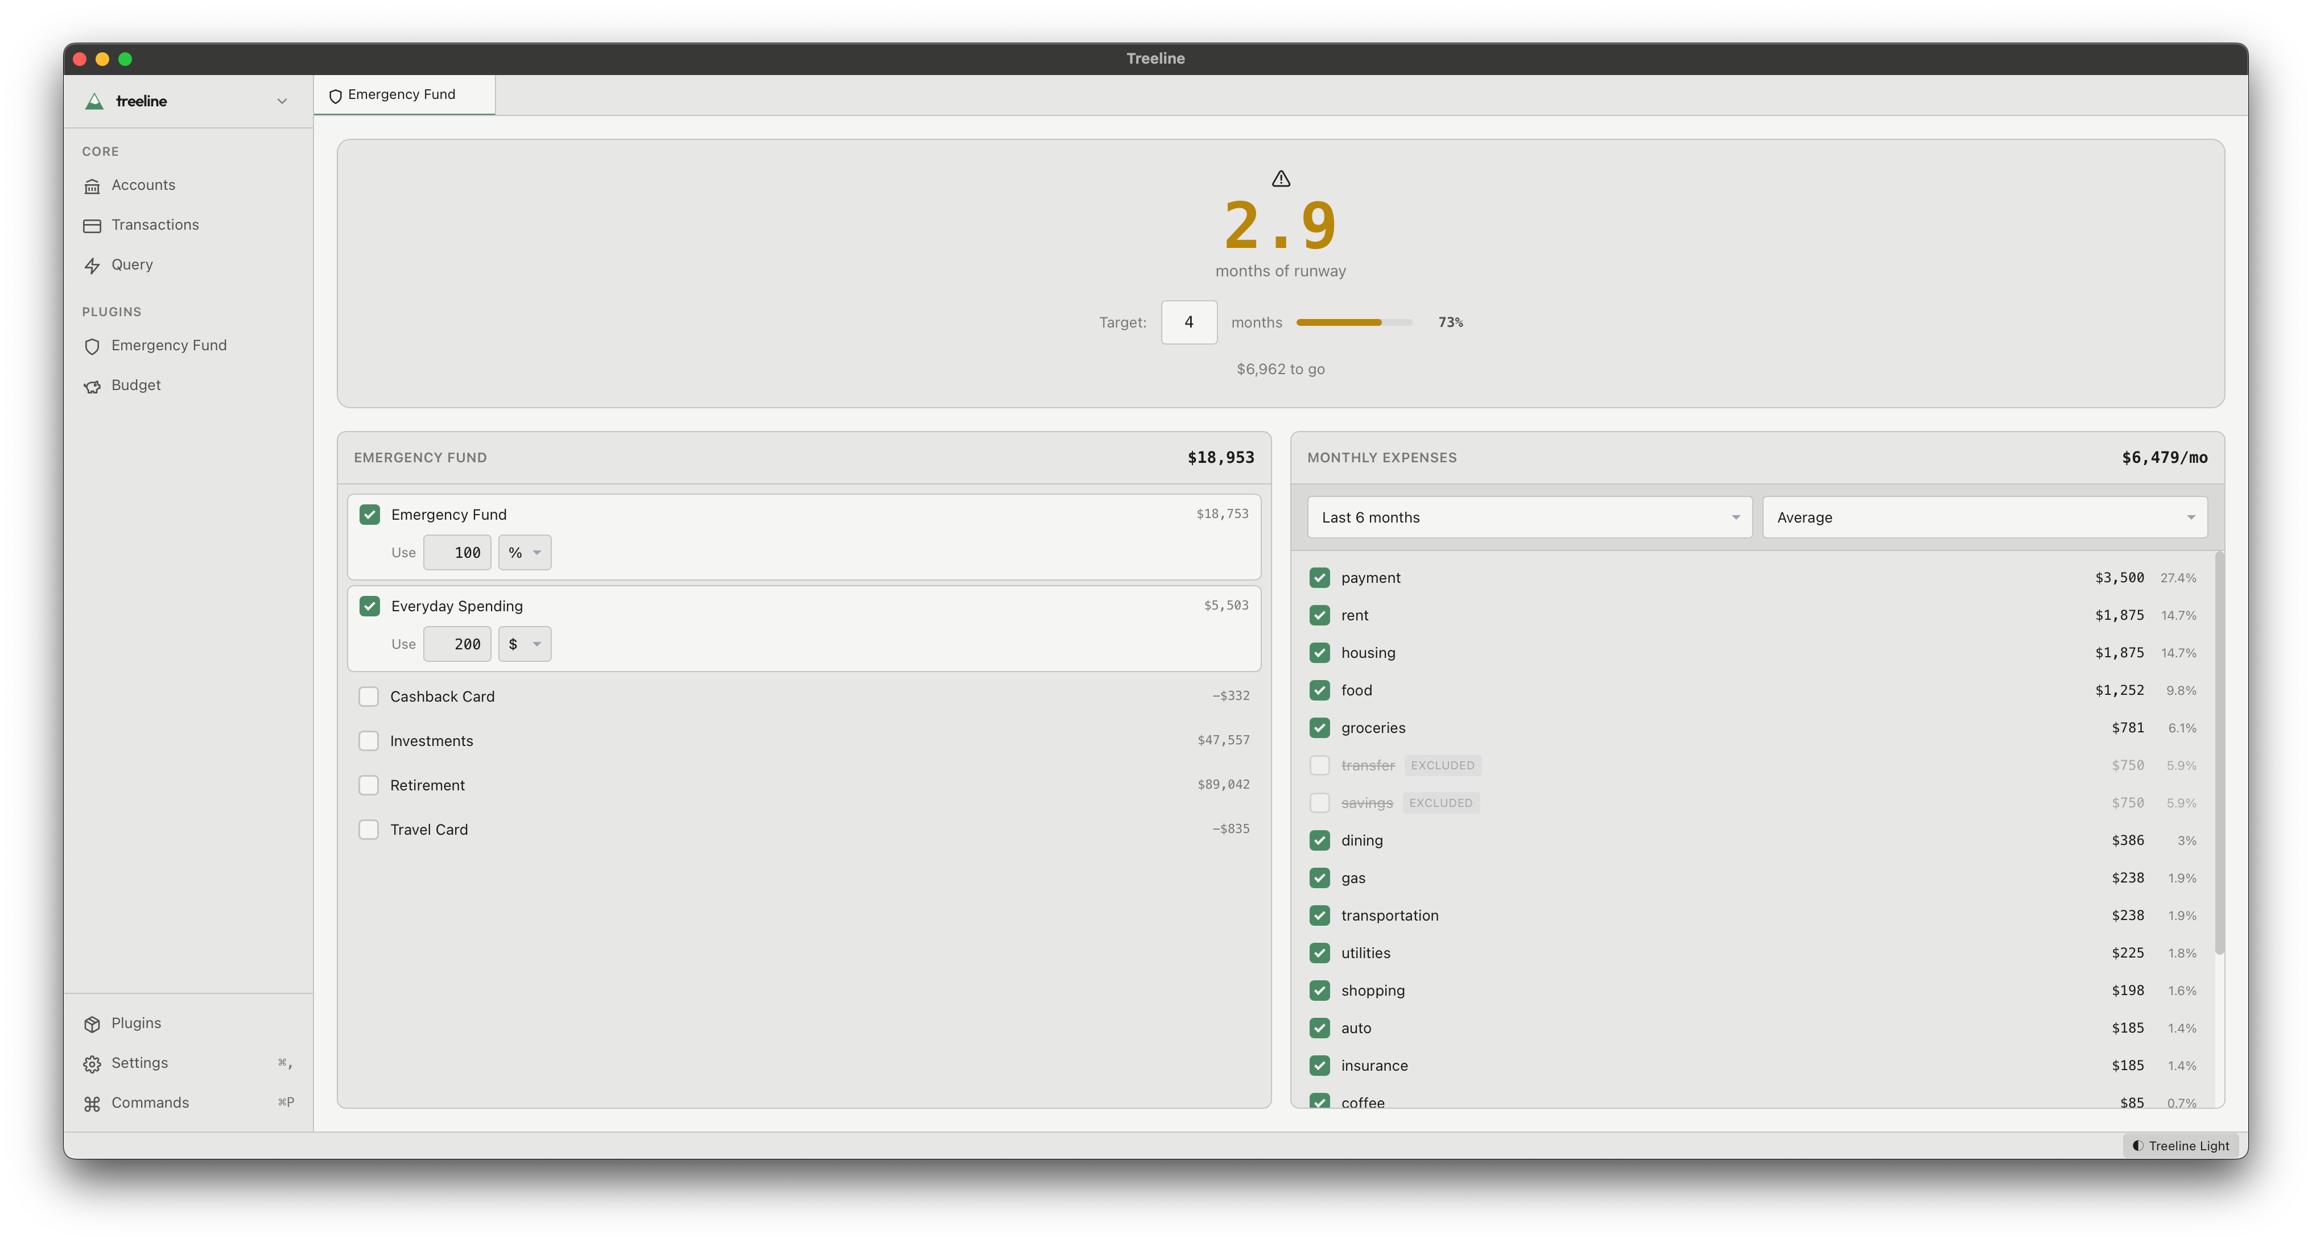Open the Last 6 months dropdown

click(1529, 517)
